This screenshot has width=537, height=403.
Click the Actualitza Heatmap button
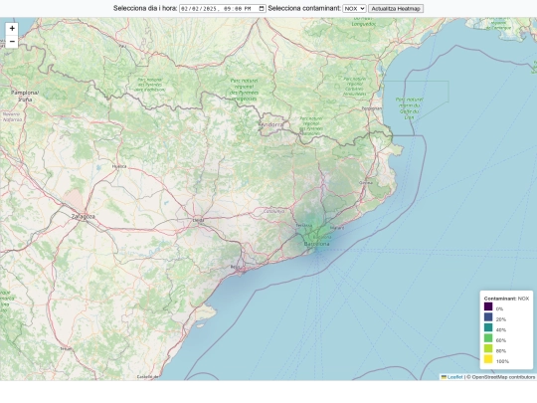pyautogui.click(x=396, y=9)
